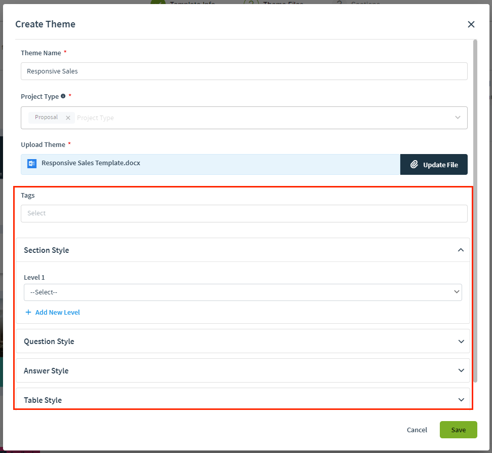
Task: Click the Project Type placeholder input
Action: (95, 118)
